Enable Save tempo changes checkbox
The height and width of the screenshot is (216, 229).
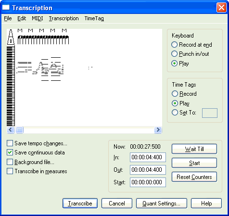coord(10,143)
